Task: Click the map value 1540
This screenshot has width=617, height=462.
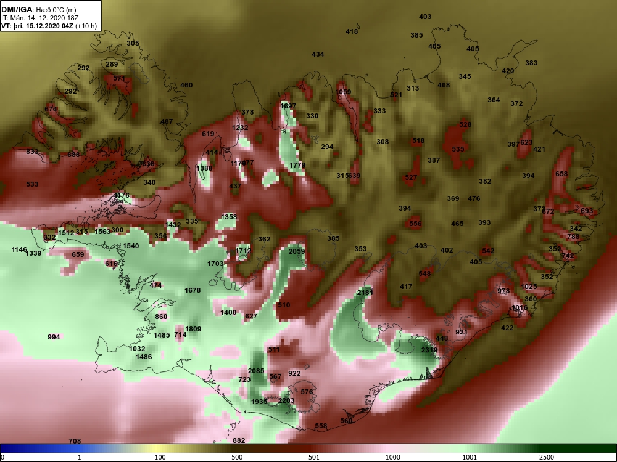Action: coord(131,246)
